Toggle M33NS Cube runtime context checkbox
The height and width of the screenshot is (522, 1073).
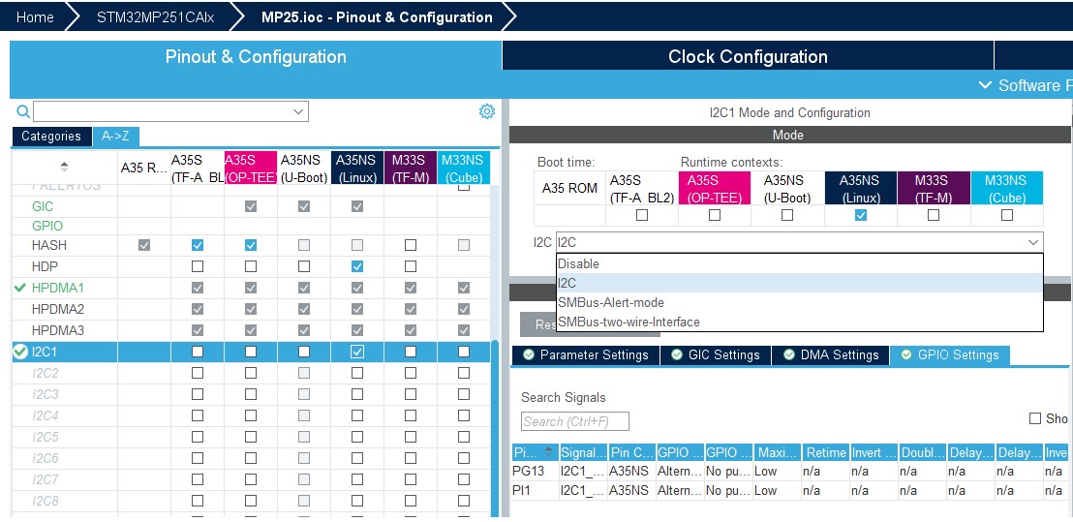coord(1006,215)
